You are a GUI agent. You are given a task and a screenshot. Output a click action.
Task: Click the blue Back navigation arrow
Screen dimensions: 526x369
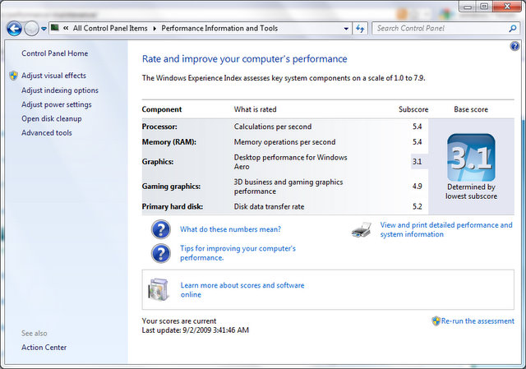coord(15,29)
